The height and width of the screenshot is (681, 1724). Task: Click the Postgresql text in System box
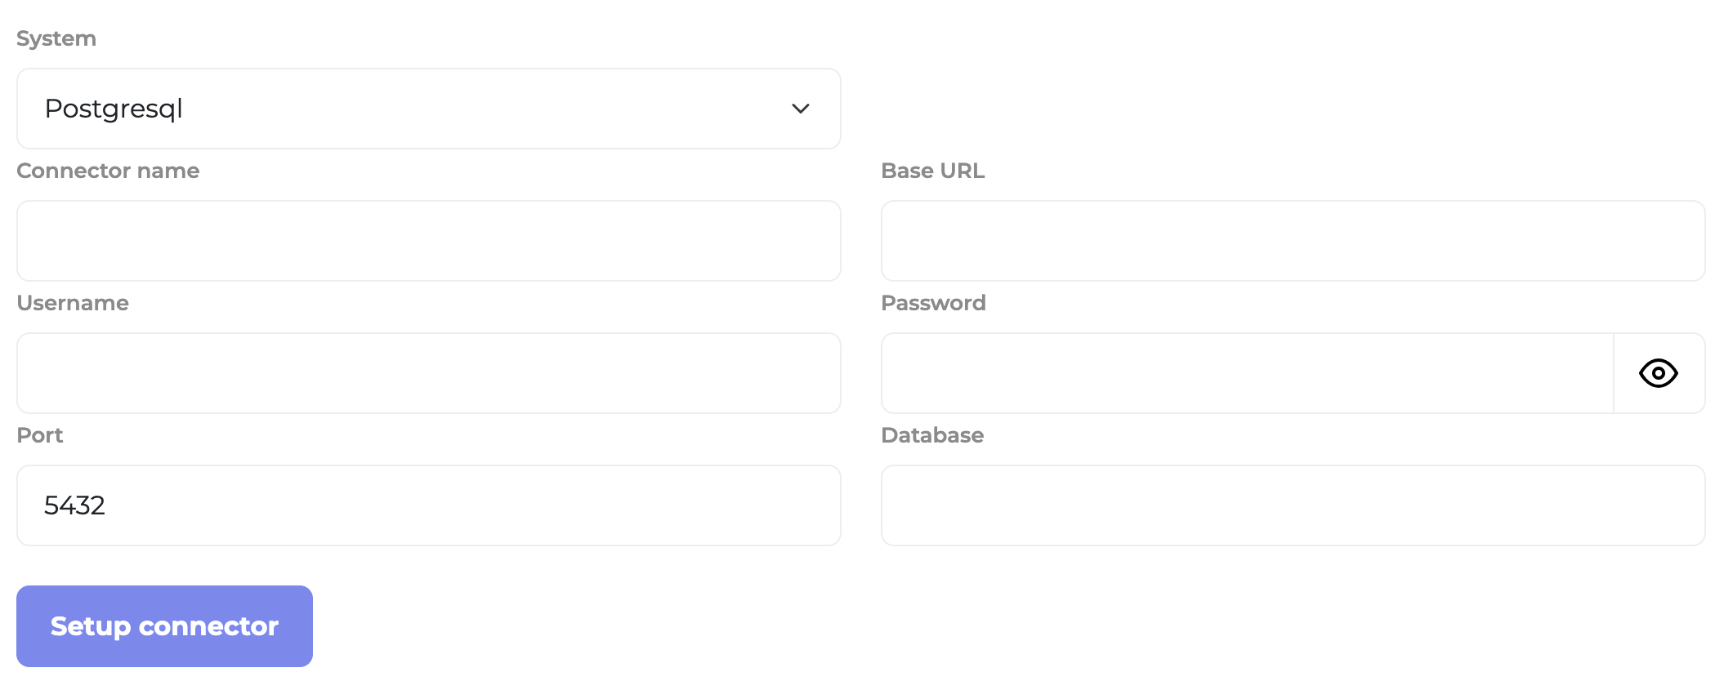pos(114,109)
